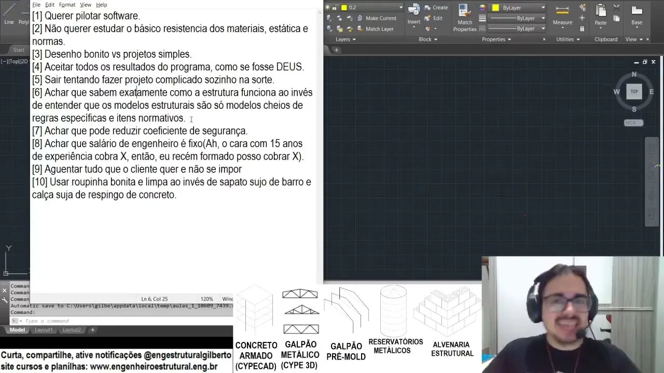This screenshot has width=664, height=373.
Task: Add a new layout with plus
Action: pos(93,330)
